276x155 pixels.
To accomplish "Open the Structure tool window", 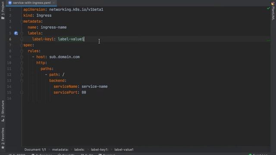I will click(x=3, y=111).
